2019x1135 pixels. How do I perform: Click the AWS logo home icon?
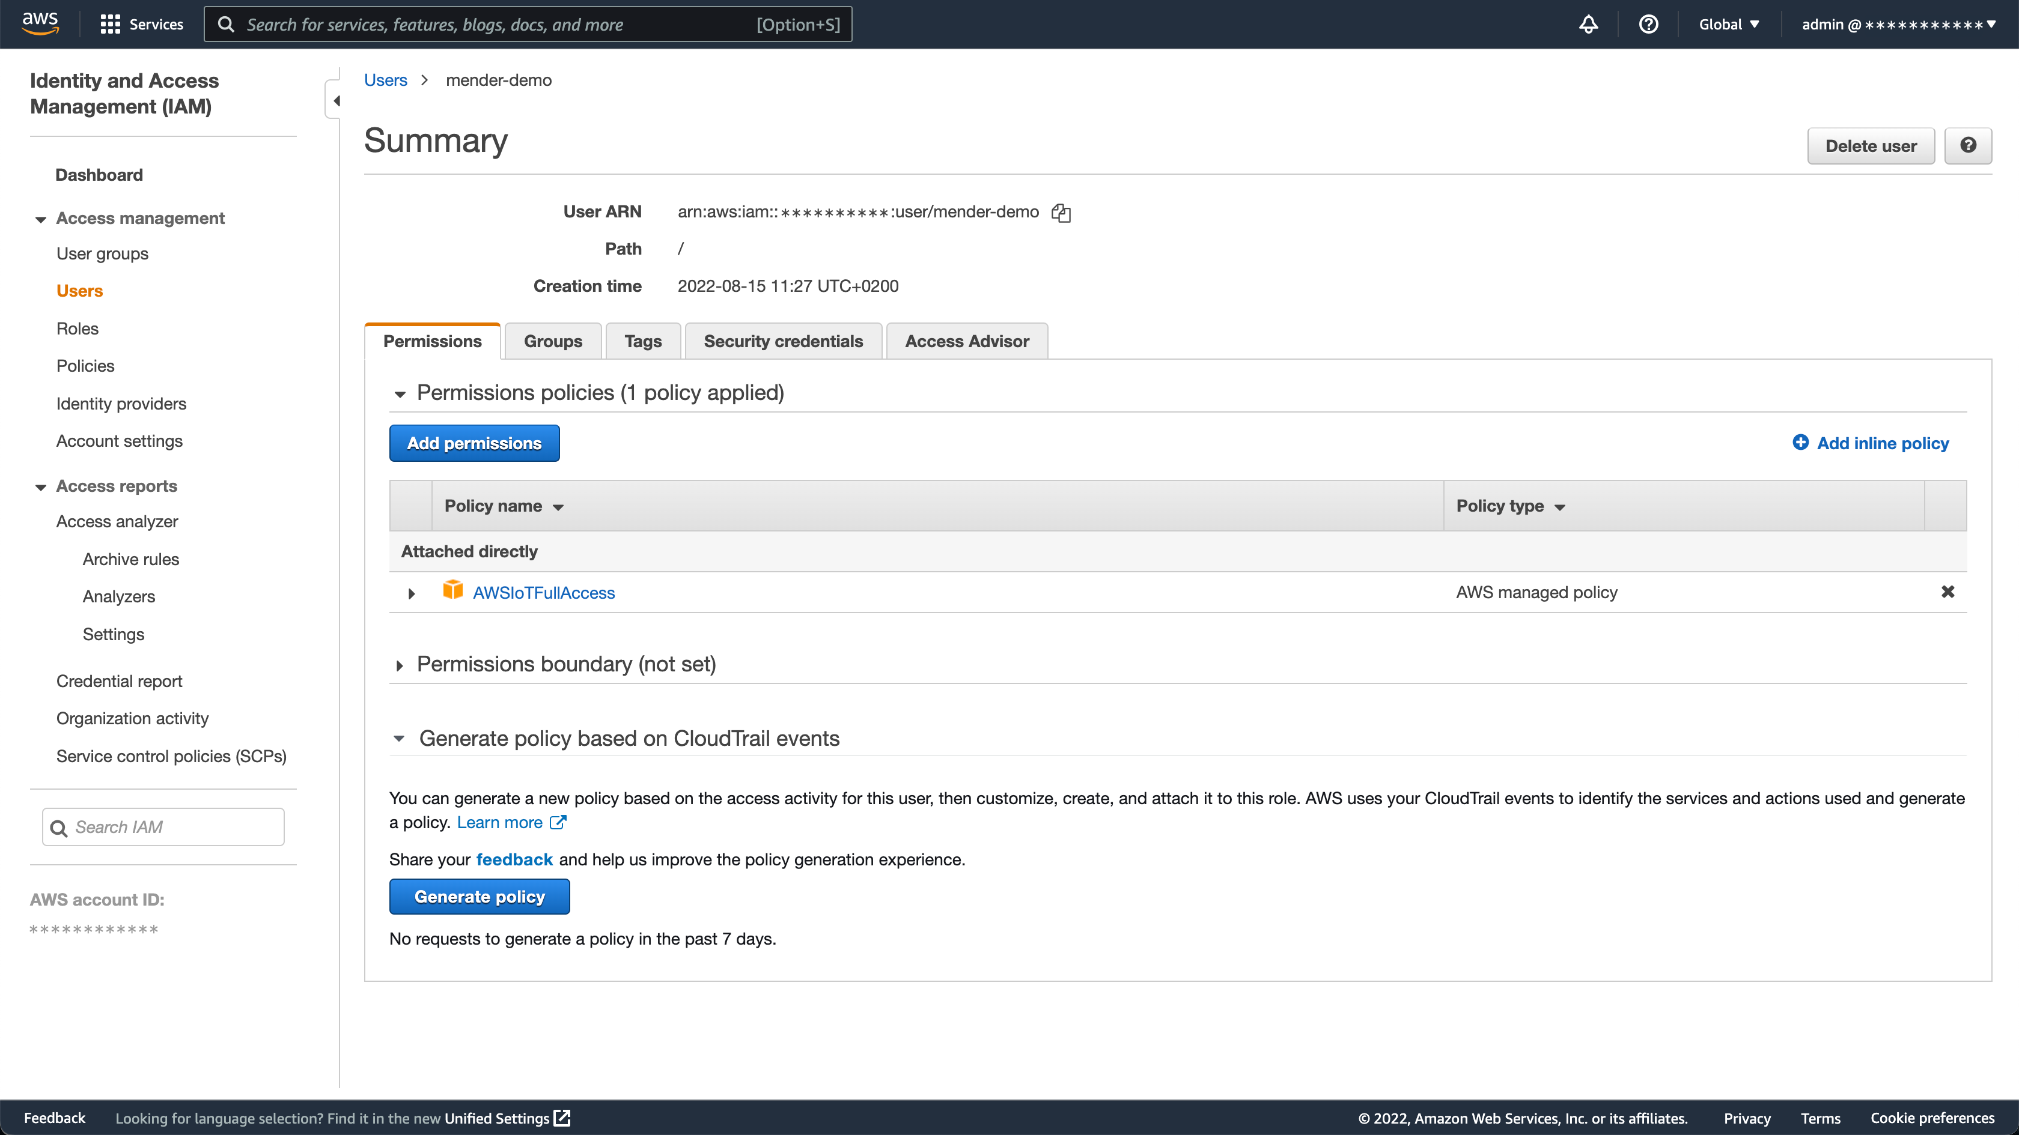[40, 23]
